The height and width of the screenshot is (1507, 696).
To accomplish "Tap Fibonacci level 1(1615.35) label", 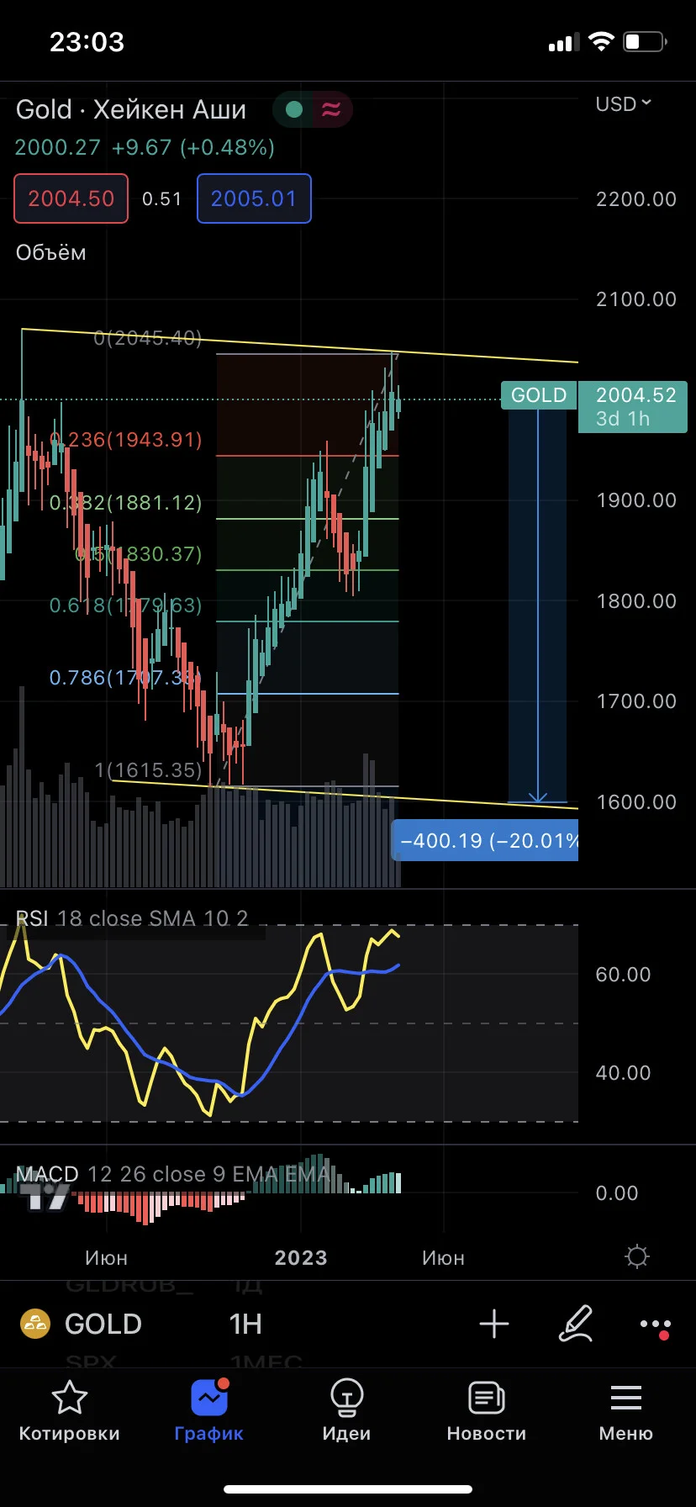I will point(149,770).
